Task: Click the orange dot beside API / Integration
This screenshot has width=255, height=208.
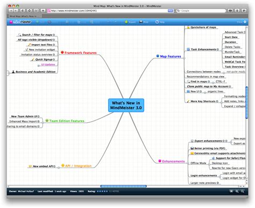Action: [x=63, y=165]
